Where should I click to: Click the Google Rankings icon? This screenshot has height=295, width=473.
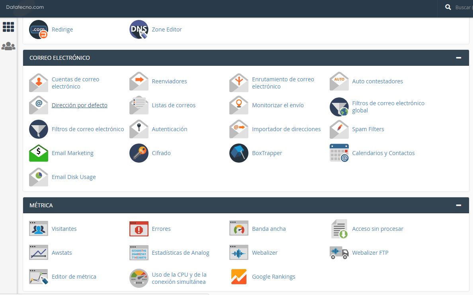click(x=239, y=277)
